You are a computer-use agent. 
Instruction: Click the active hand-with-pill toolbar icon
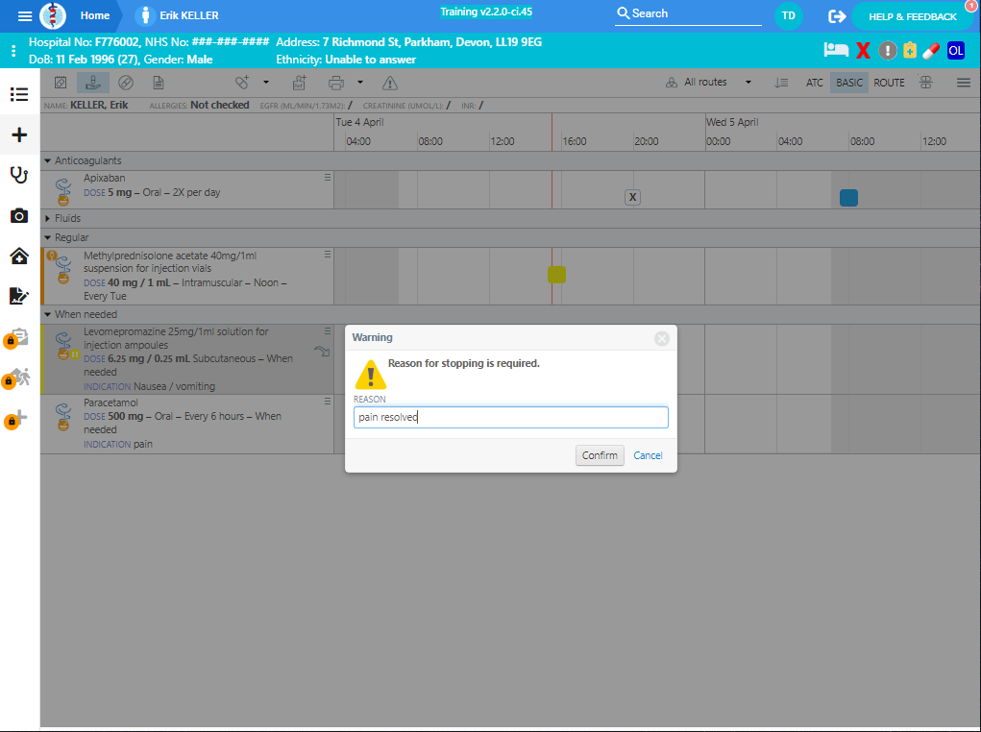(x=93, y=83)
